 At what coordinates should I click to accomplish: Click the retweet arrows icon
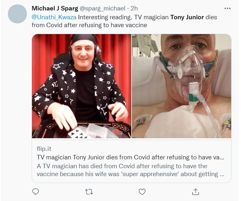pos(89,192)
